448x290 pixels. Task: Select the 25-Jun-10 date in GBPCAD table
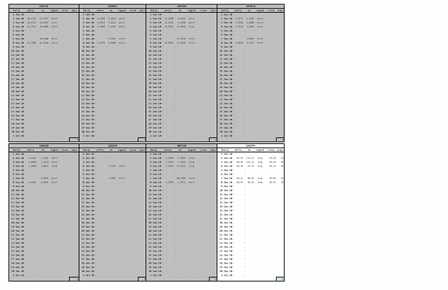click(156, 251)
